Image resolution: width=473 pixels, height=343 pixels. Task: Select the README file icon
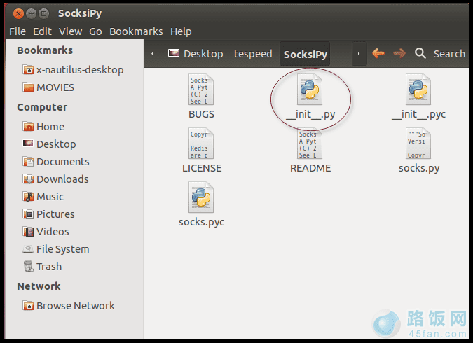310,143
